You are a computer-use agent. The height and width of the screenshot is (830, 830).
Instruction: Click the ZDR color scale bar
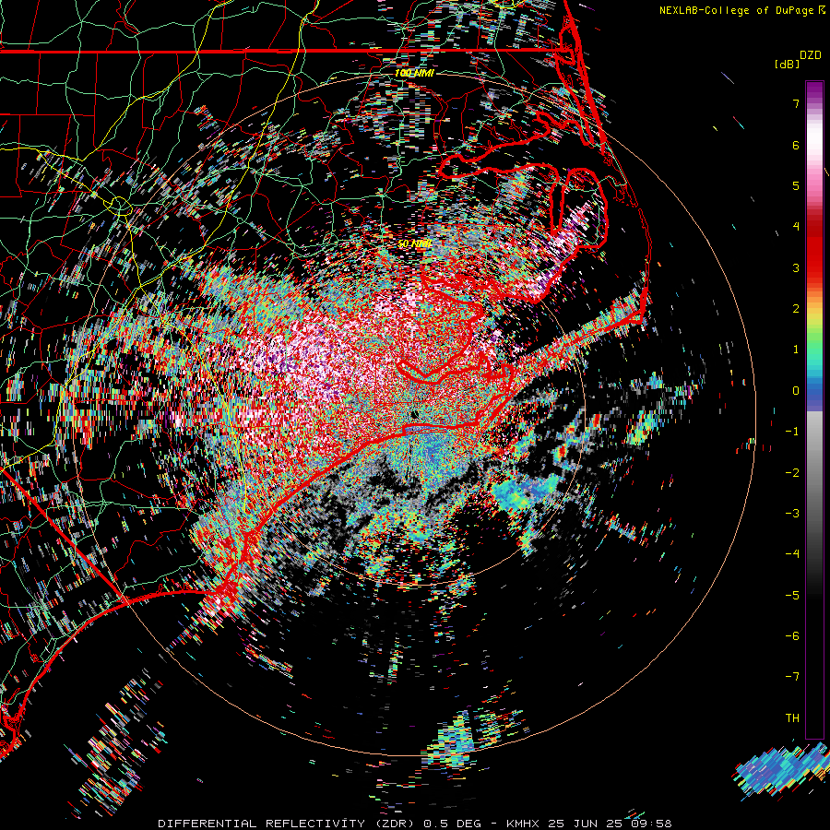[814, 409]
